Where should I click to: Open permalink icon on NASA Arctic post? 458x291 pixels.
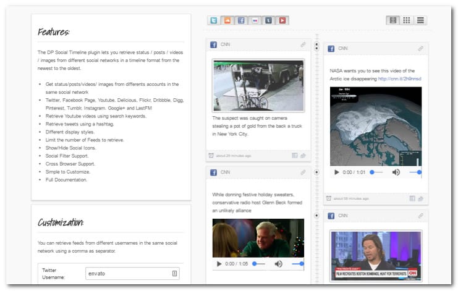[420, 48]
